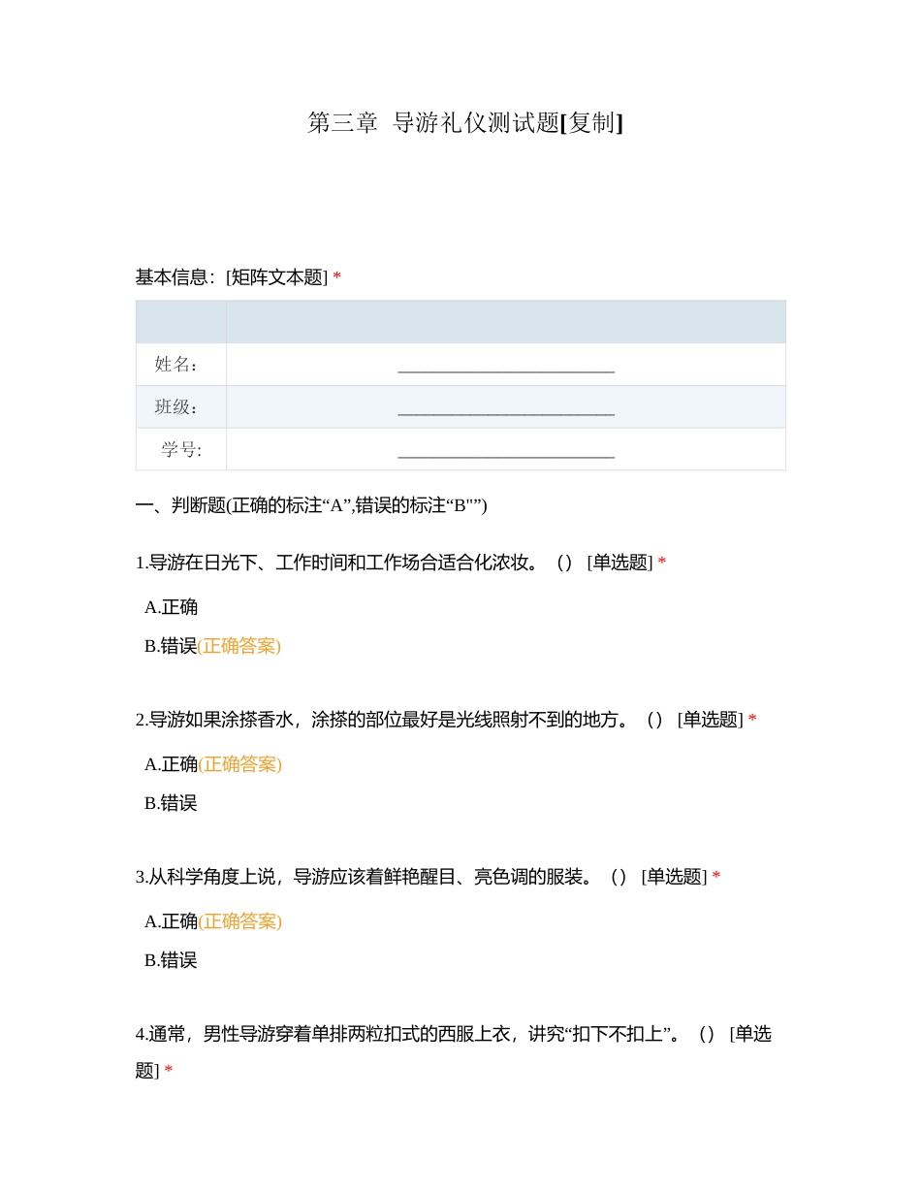Select option B.错误 for question 2
The height and width of the screenshot is (1193, 921).
(x=173, y=803)
